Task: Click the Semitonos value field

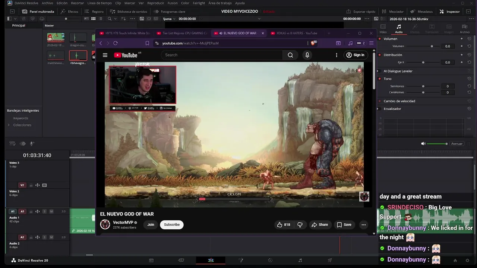Action: tap(448, 86)
